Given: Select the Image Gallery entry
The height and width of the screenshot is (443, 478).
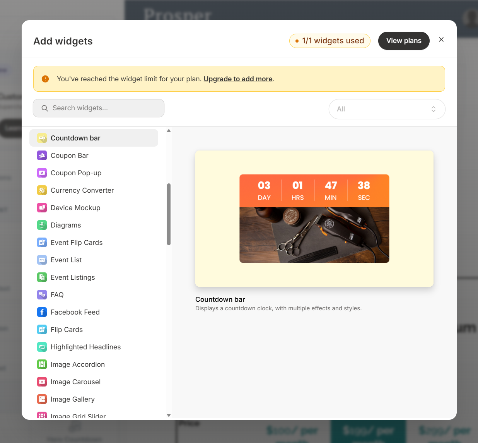Looking at the screenshot, I should pyautogui.click(x=94, y=399).
